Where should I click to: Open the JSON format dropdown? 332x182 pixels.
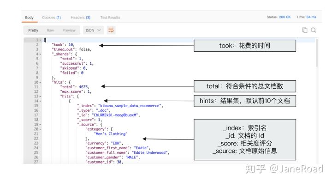[93, 30]
